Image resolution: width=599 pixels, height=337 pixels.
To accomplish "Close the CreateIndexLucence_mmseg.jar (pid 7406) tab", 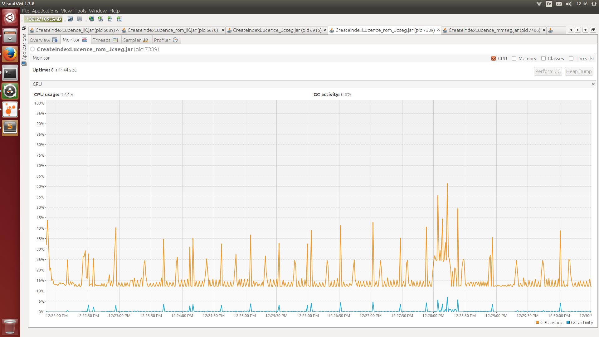I will (x=544, y=30).
